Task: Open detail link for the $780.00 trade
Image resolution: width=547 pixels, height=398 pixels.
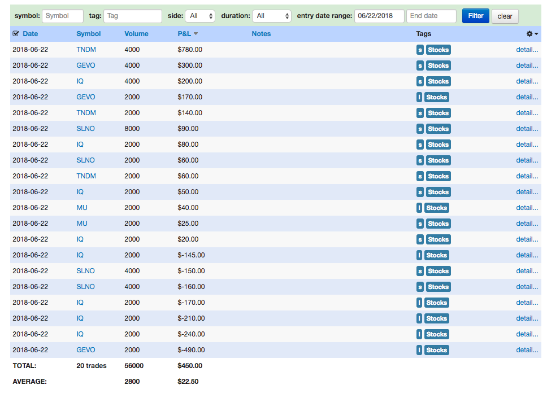Action: [x=527, y=50]
